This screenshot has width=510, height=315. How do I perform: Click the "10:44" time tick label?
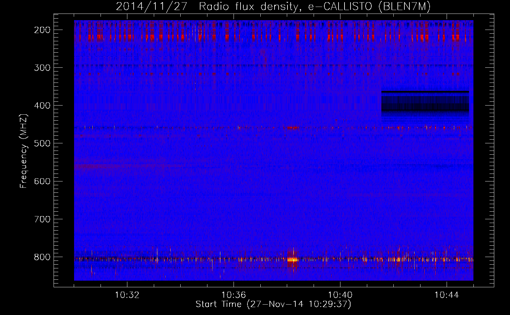point(447,295)
